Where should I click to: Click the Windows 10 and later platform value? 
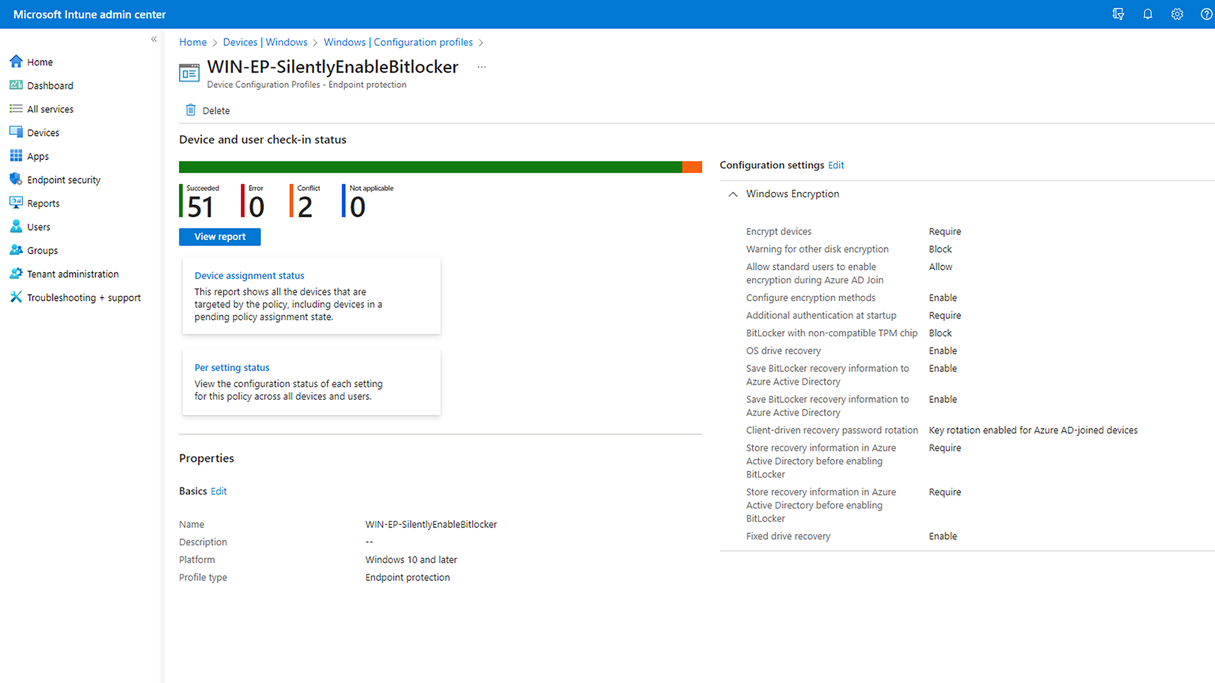[x=411, y=560]
